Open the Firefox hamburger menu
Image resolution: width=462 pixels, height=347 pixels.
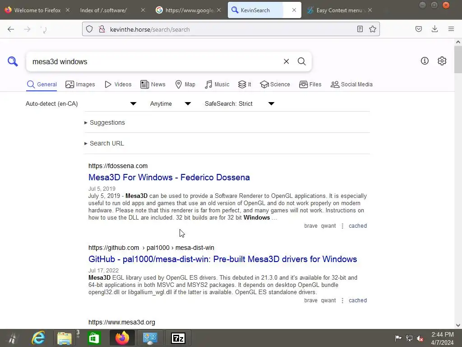451,29
